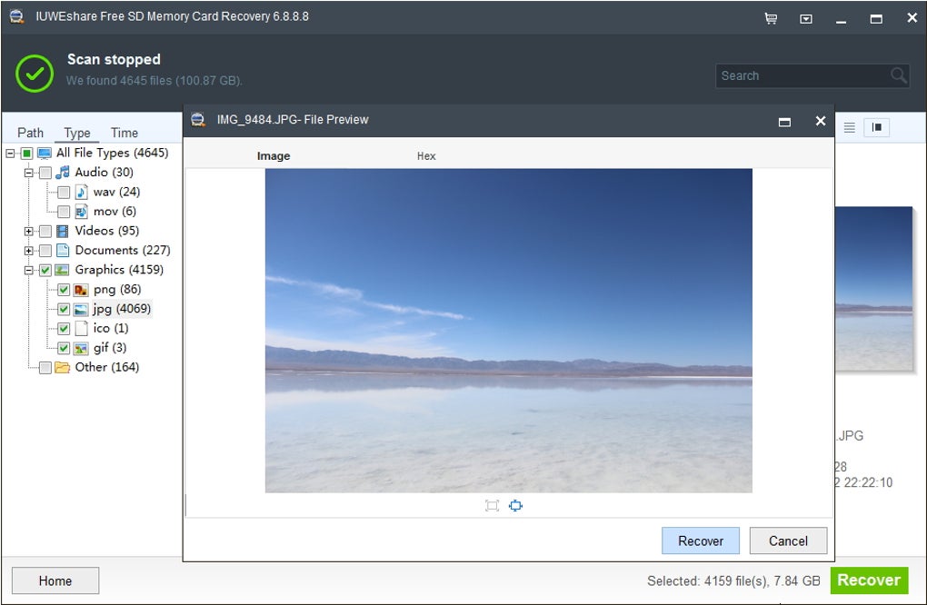Click the jpg file type icon
927x605 pixels.
tap(81, 310)
